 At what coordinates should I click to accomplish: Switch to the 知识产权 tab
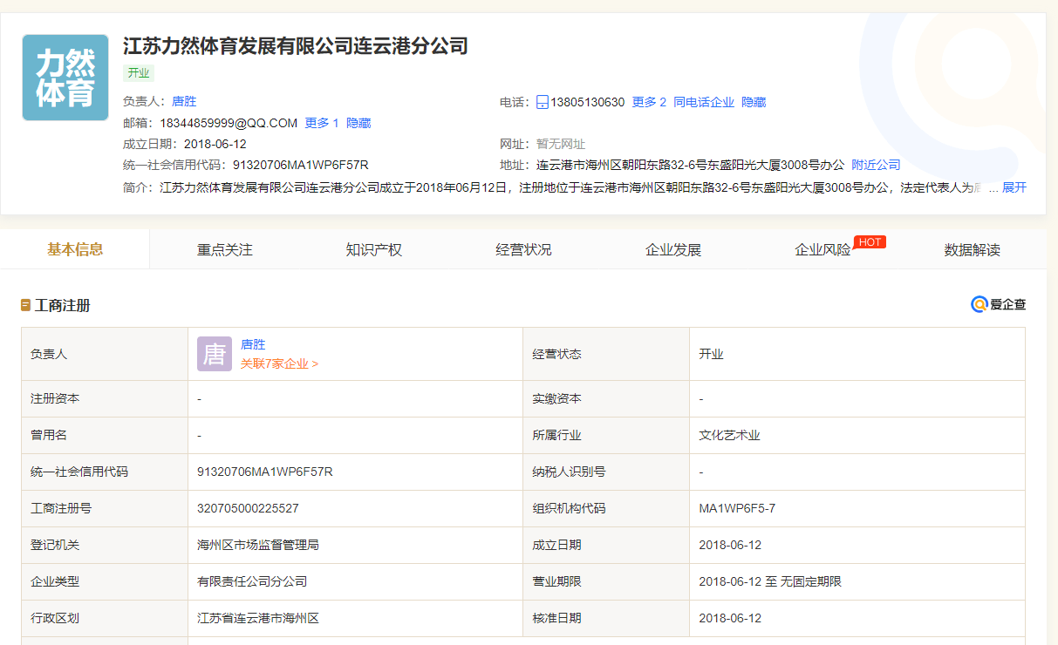pos(373,250)
